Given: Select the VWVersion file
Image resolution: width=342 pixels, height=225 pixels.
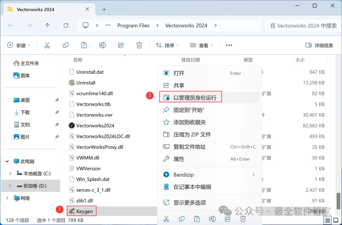Looking at the screenshot, I should pyautogui.click(x=85, y=168).
